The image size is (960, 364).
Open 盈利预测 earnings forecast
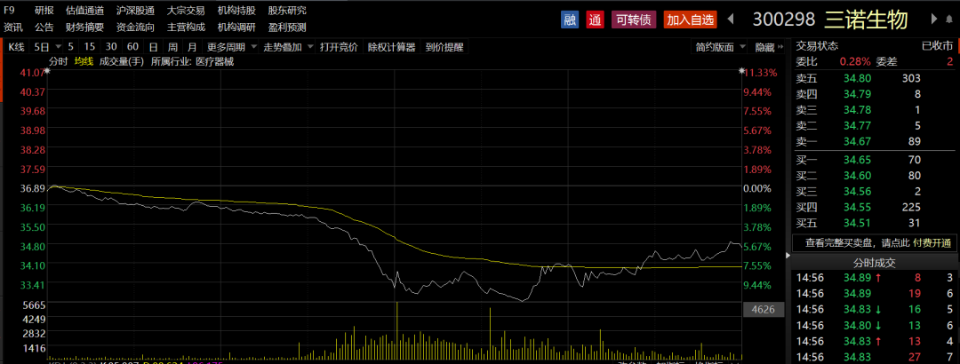pyautogui.click(x=287, y=27)
